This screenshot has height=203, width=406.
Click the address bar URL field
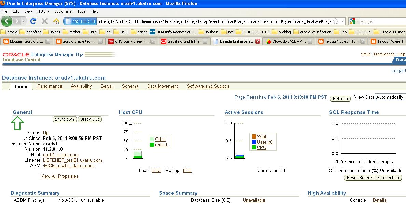pyautogui.click(x=214, y=21)
